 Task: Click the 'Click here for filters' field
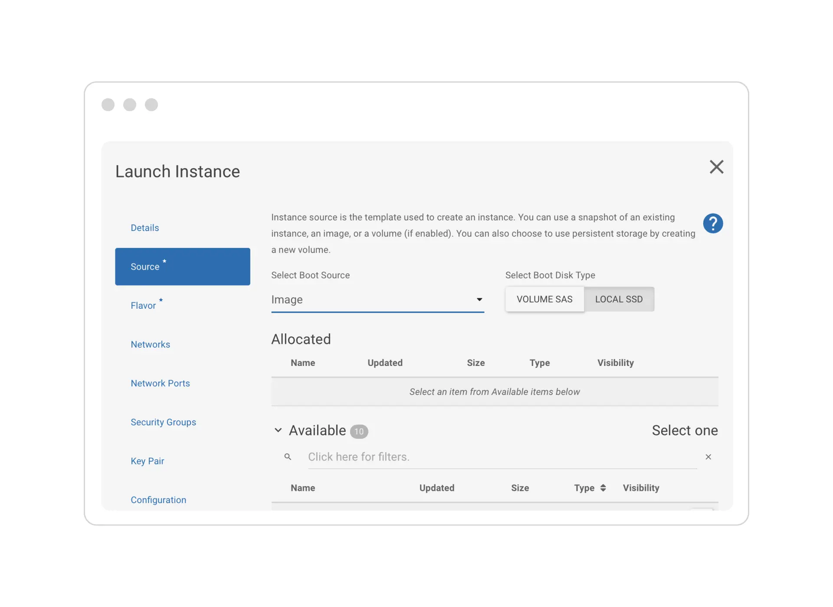[502, 457]
